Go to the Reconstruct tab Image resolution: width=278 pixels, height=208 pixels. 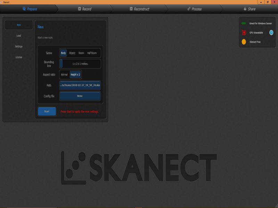click(x=139, y=9)
